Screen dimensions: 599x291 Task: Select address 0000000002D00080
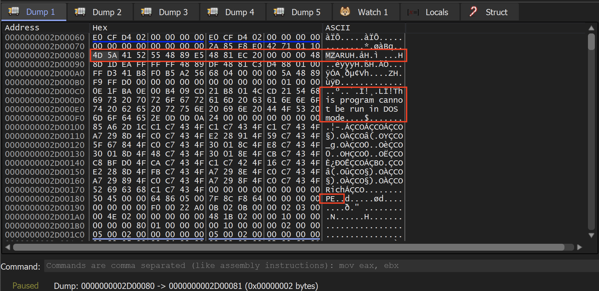coord(45,55)
